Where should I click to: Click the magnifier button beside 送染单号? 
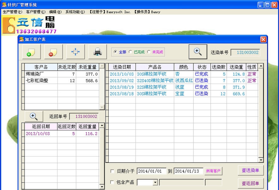click(x=198, y=52)
